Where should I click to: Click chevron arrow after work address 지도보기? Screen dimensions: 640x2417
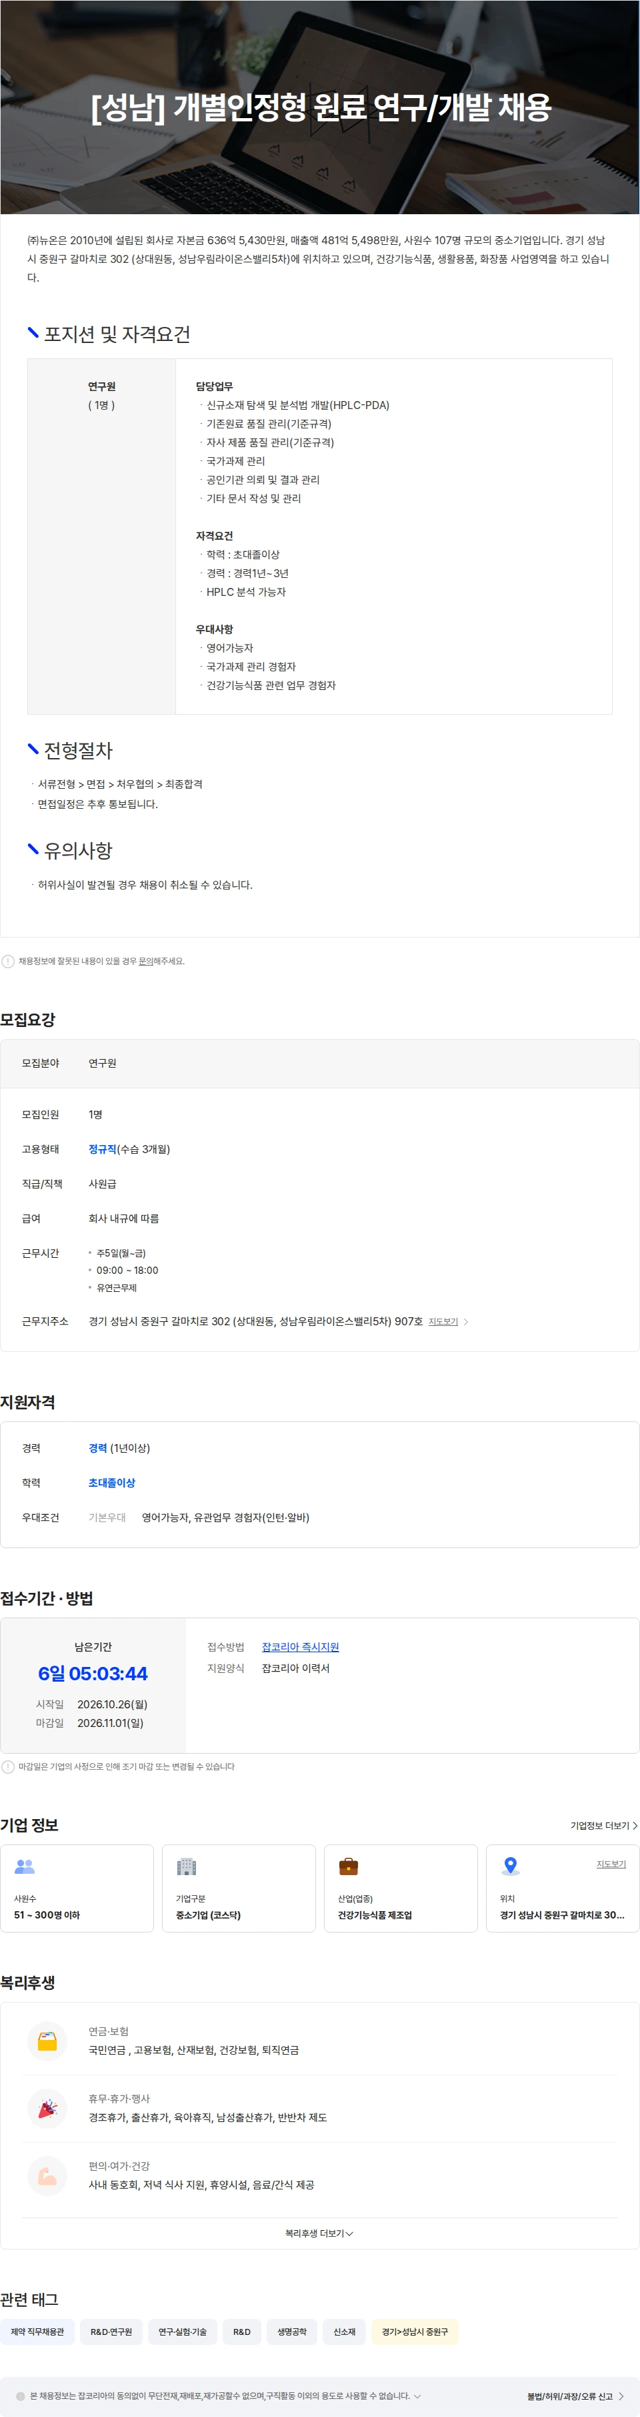tap(466, 1321)
